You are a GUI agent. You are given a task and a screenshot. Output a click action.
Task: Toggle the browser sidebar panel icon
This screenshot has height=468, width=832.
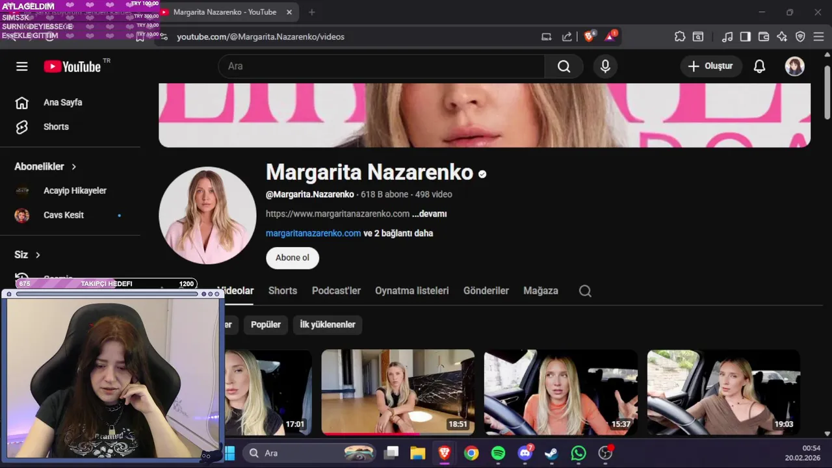click(746, 36)
